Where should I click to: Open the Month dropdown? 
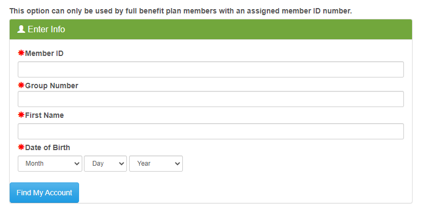click(50, 164)
